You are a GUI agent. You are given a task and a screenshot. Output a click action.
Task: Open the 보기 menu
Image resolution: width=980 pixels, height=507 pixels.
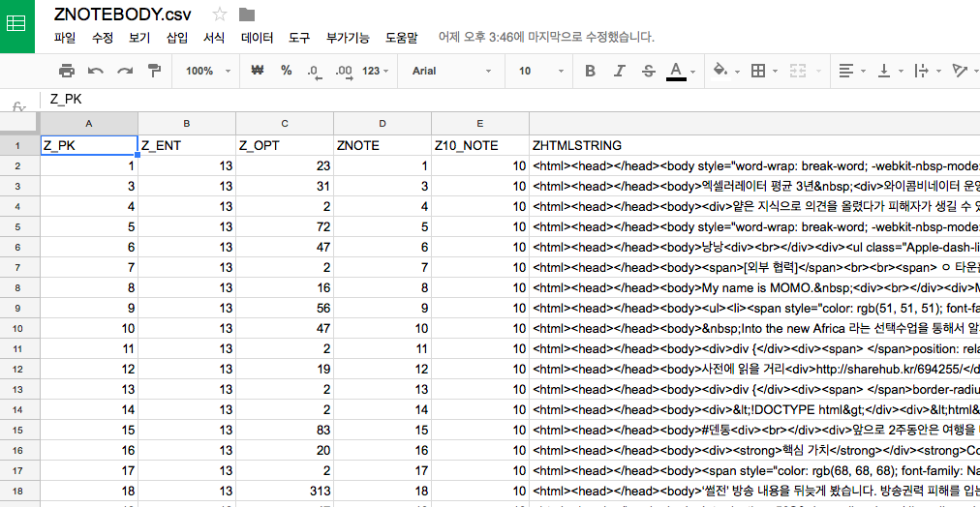point(139,38)
